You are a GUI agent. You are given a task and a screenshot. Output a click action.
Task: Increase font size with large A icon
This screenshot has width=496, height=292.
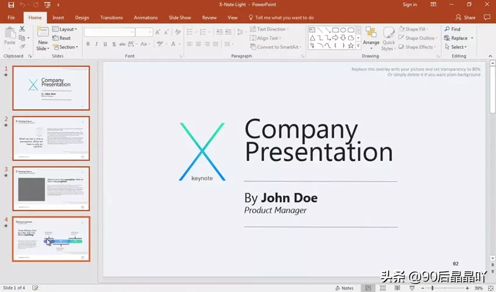[158, 32]
